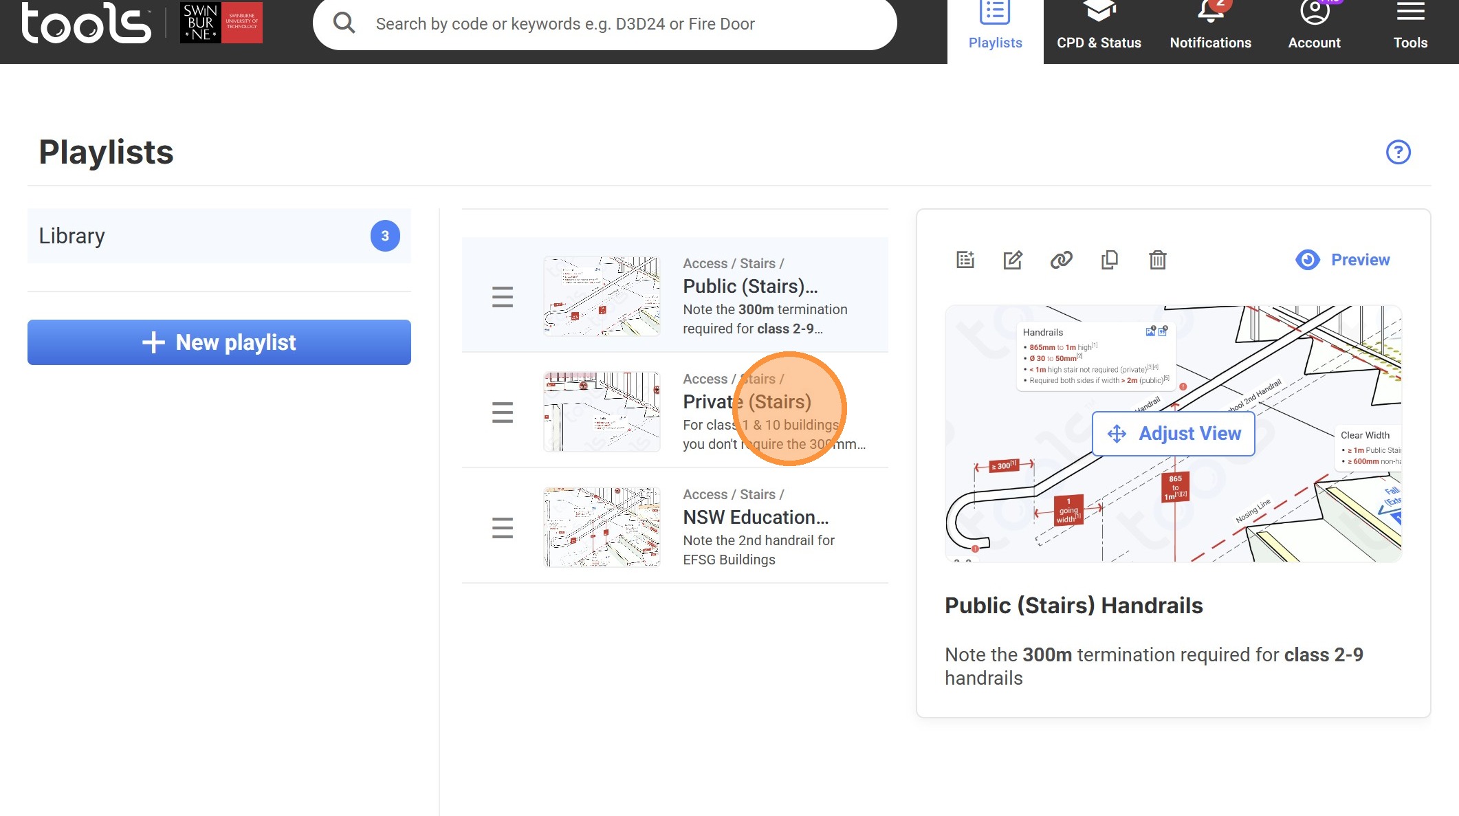The height and width of the screenshot is (816, 1459).
Task: Click the search magnifier icon
Action: (344, 23)
